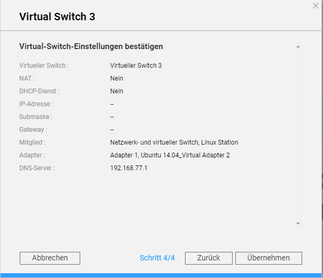Viewport: 323px width, 278px height.
Task: Click the scroll up arrow
Action: pos(298,47)
